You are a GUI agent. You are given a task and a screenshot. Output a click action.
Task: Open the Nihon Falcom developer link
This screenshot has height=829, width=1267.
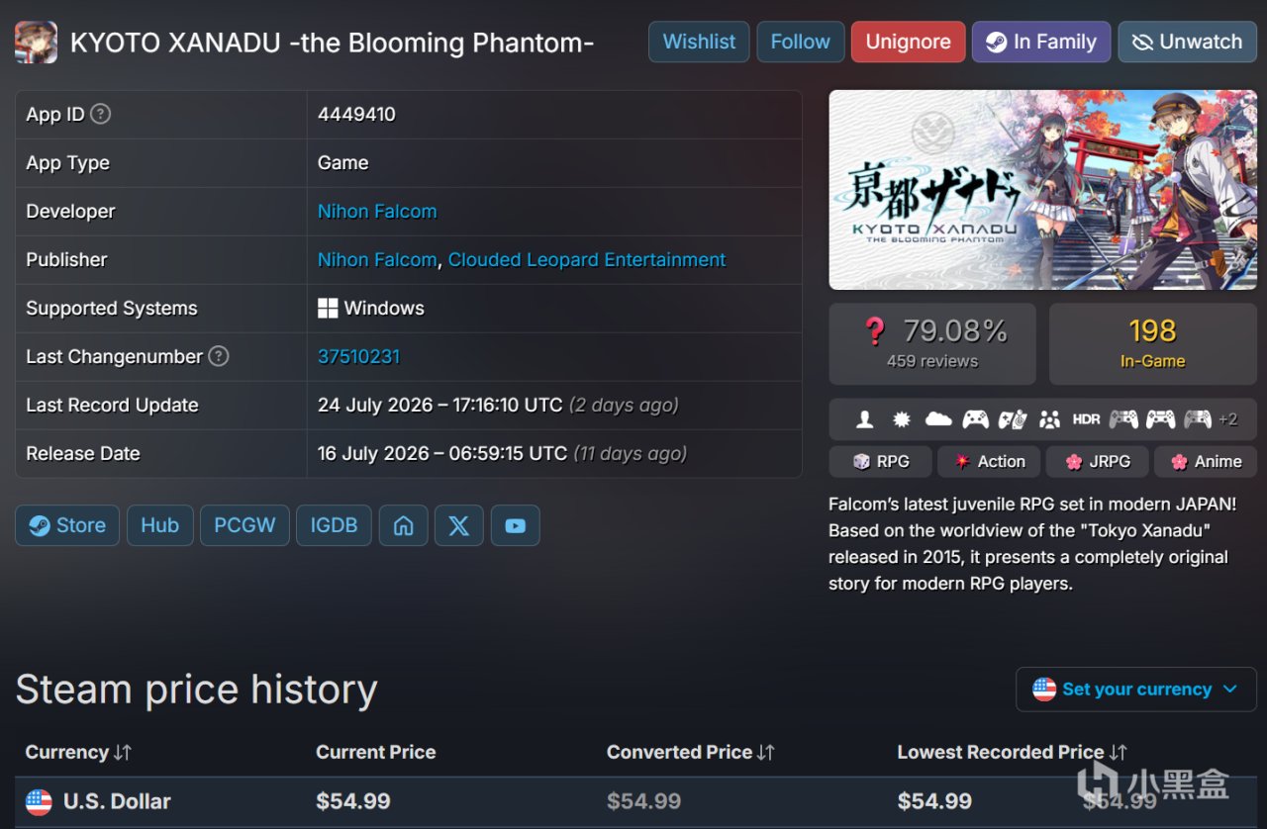pos(377,211)
